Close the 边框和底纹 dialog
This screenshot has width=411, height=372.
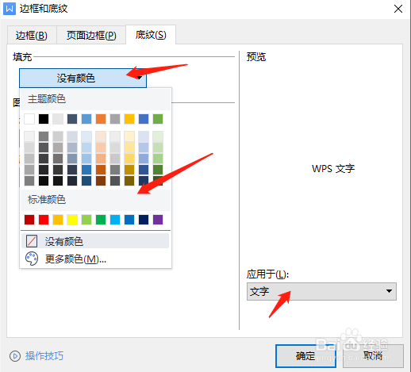click(x=398, y=9)
